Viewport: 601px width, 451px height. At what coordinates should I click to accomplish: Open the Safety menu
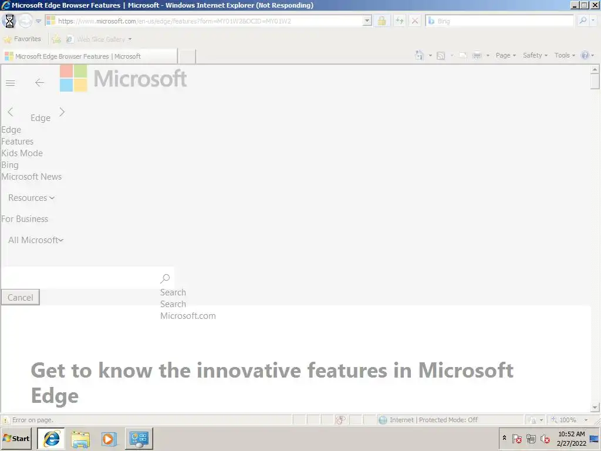point(535,56)
